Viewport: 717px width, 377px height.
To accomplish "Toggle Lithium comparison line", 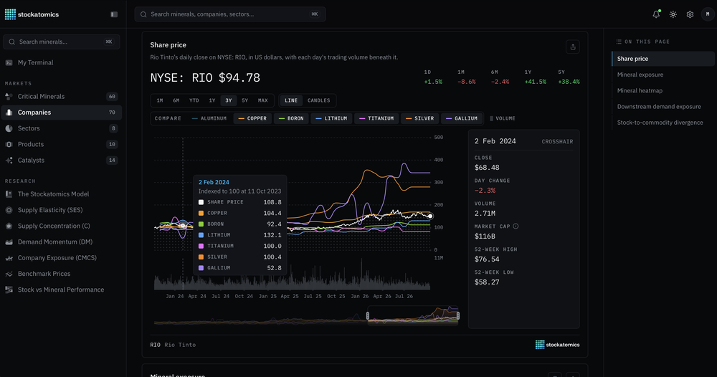I will coord(331,118).
